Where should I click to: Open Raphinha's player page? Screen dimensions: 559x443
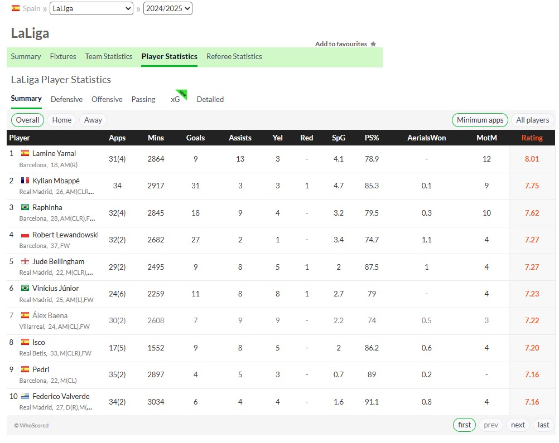(47, 208)
